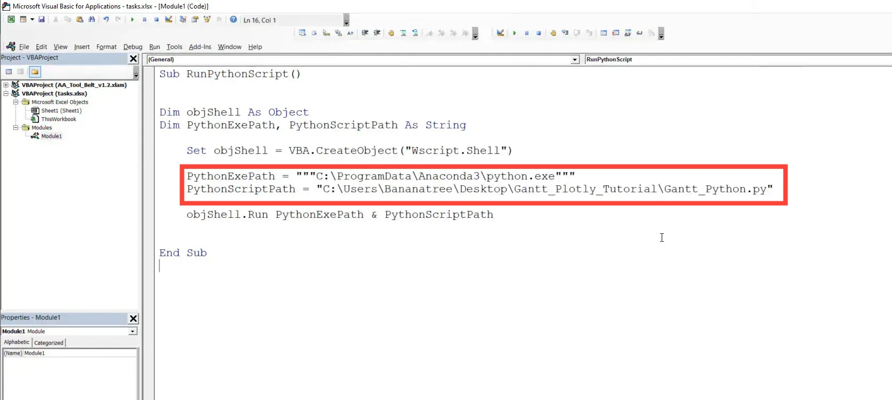
Task: Click the Parameter Info icon
Action: pos(339,33)
